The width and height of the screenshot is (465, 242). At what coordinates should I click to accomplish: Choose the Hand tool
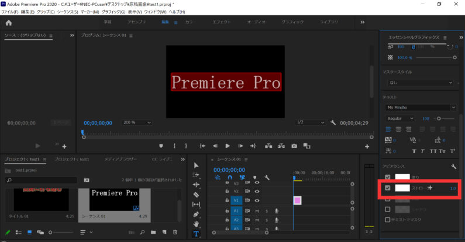[196, 224]
